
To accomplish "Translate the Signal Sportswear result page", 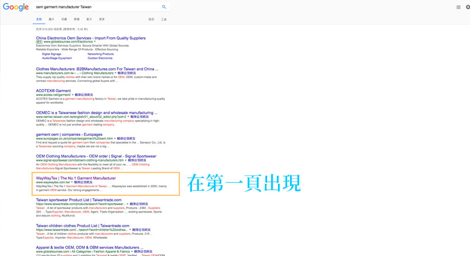I will pyautogui.click(x=138, y=160).
